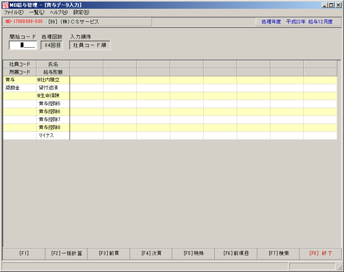Click the 処理回数 04回目 field
The height and width of the screenshot is (272, 344).
pyautogui.click(x=52, y=45)
